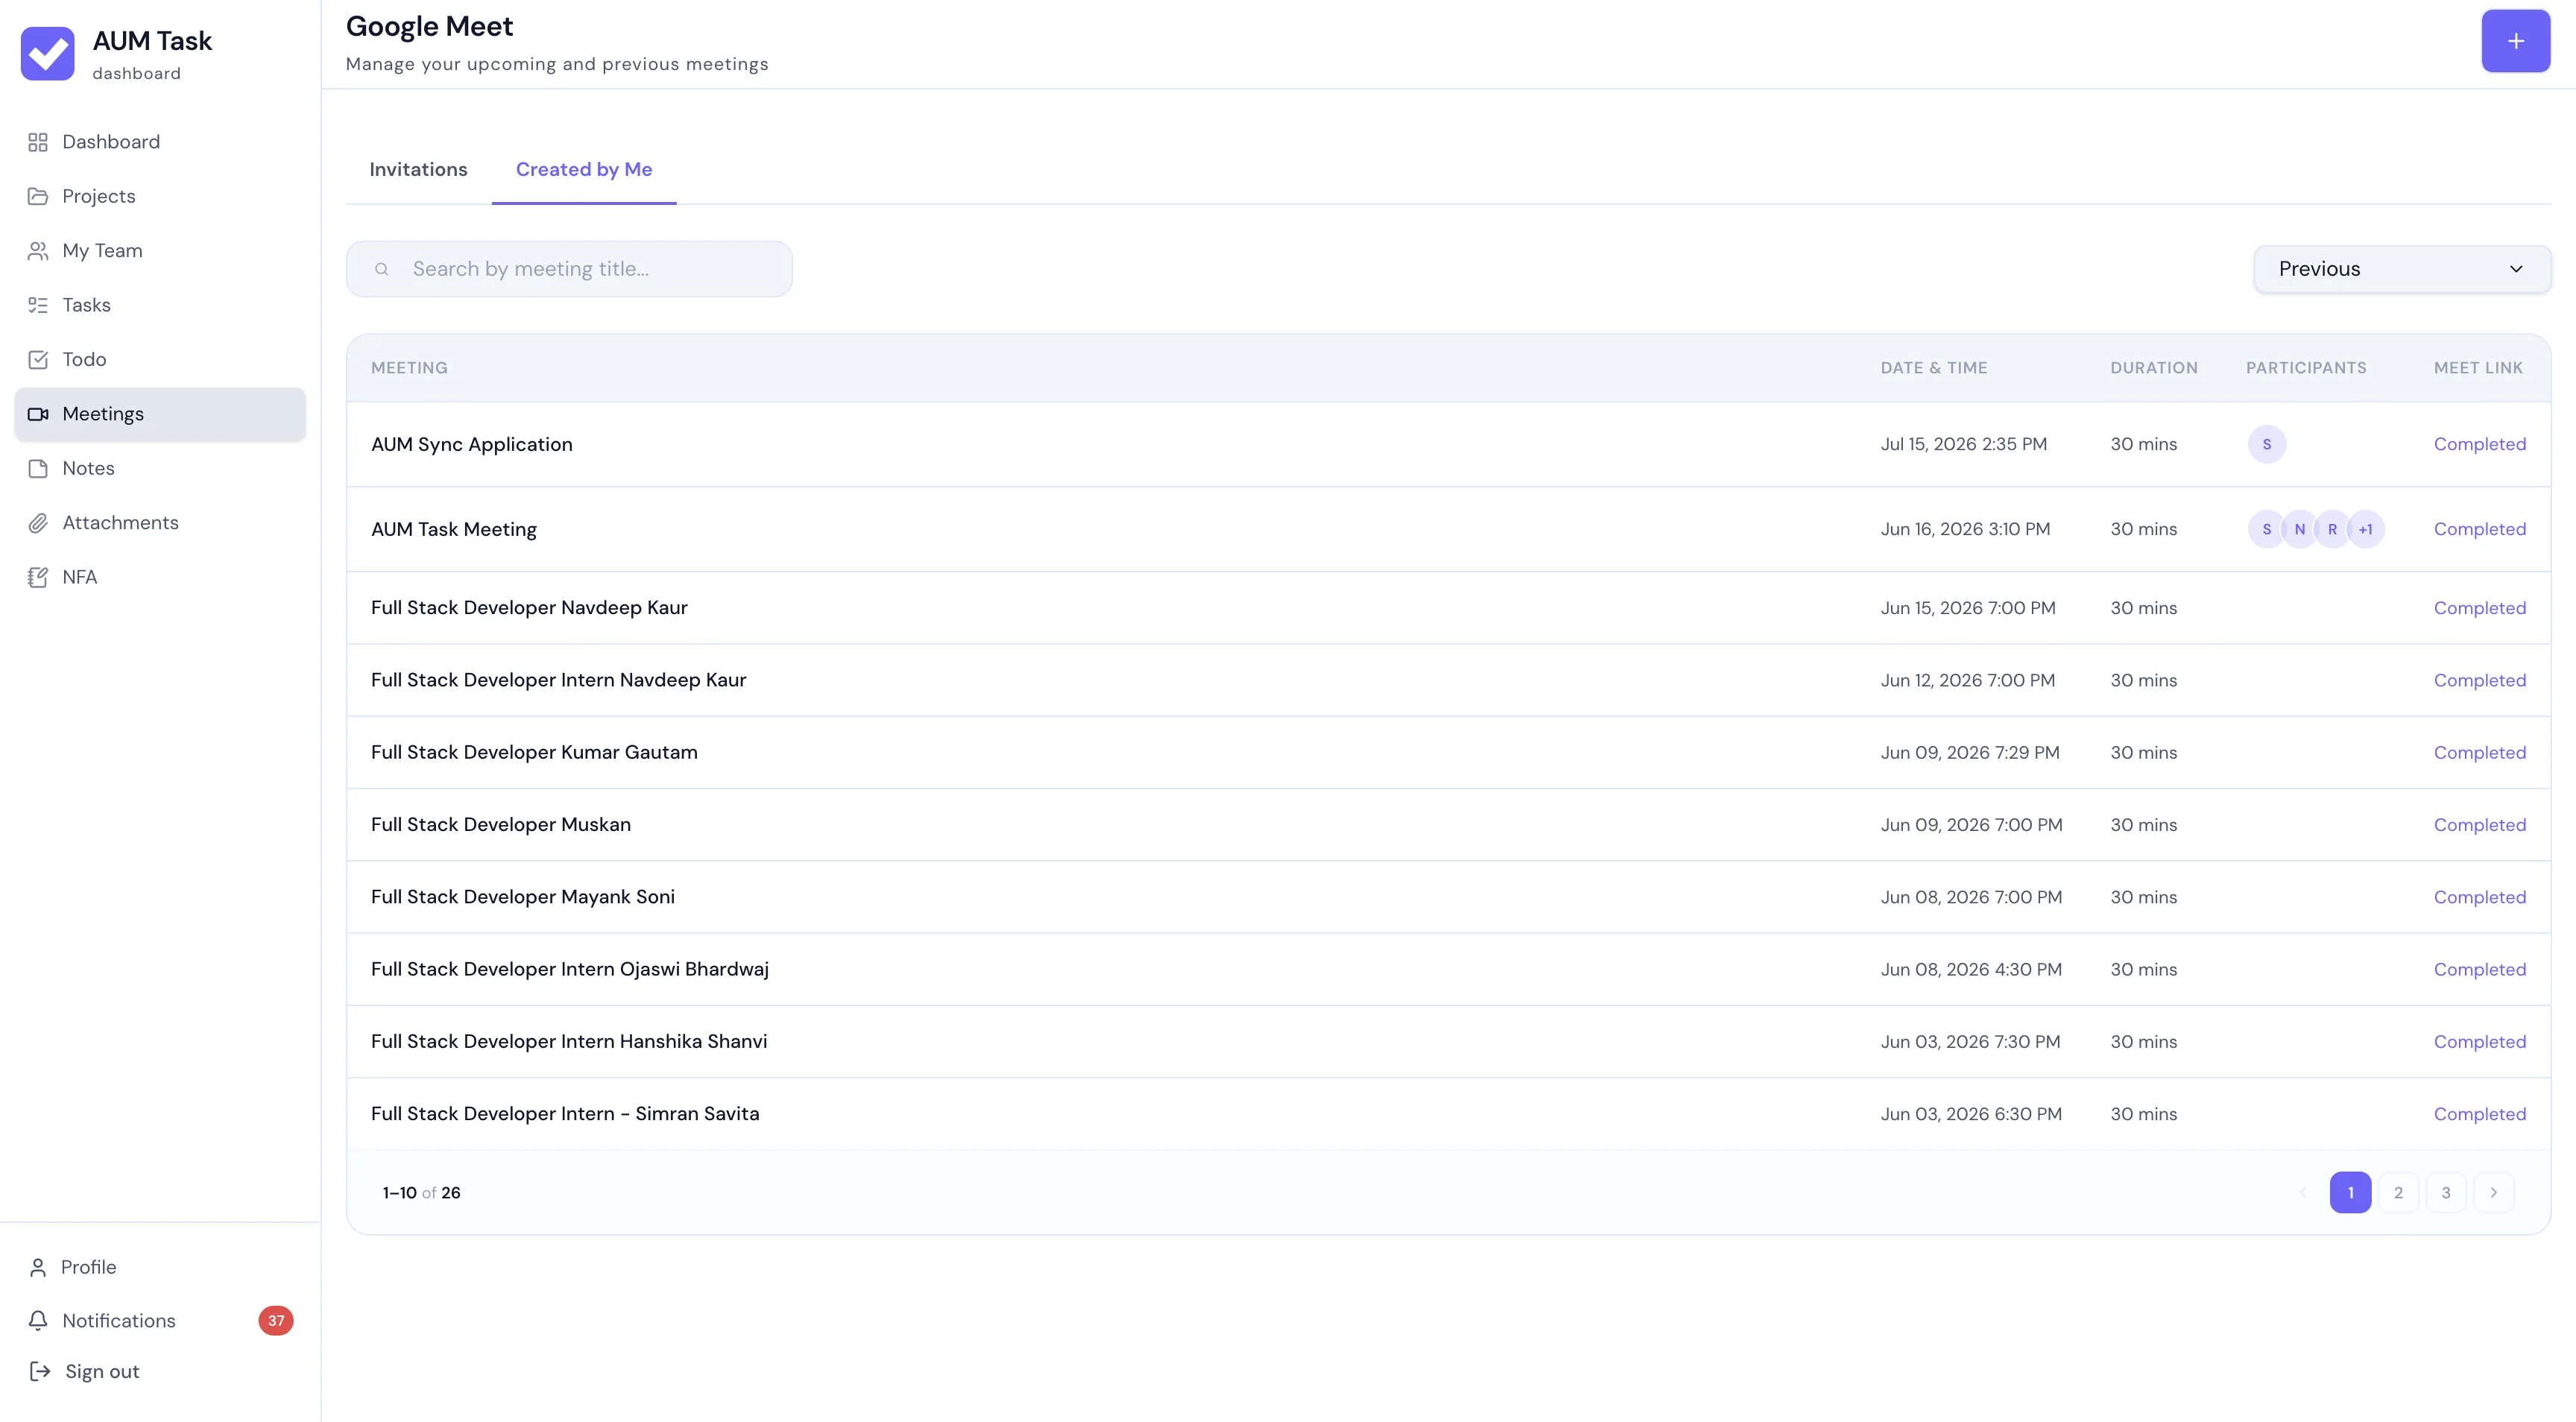The height and width of the screenshot is (1422, 2576).
Task: Click the NFA notebook icon
Action: 38,577
